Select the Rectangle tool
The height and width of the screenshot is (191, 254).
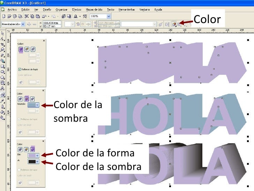2,66
